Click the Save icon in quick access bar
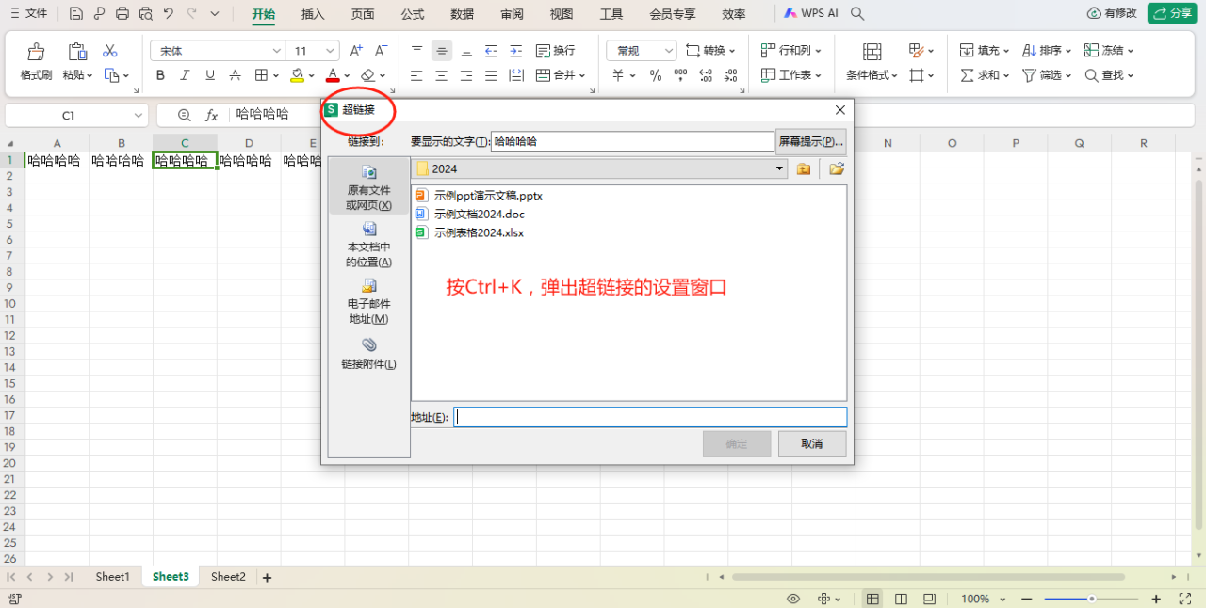Image resolution: width=1206 pixels, height=608 pixels. pyautogui.click(x=76, y=14)
